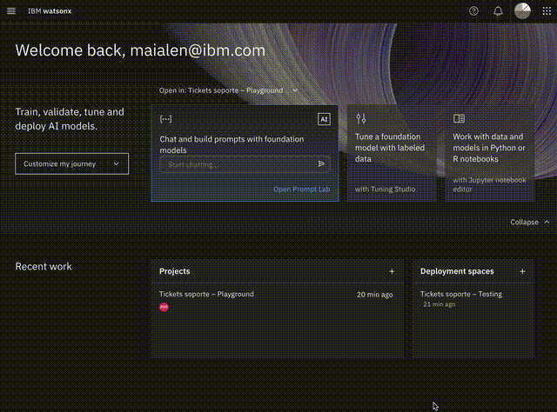Click the Recent work heading
This screenshot has width=557, height=412.
44,267
